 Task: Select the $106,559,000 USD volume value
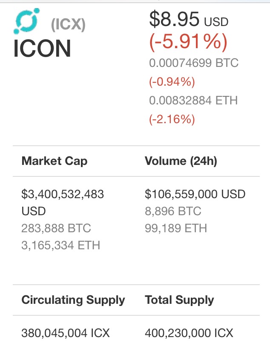click(x=195, y=194)
